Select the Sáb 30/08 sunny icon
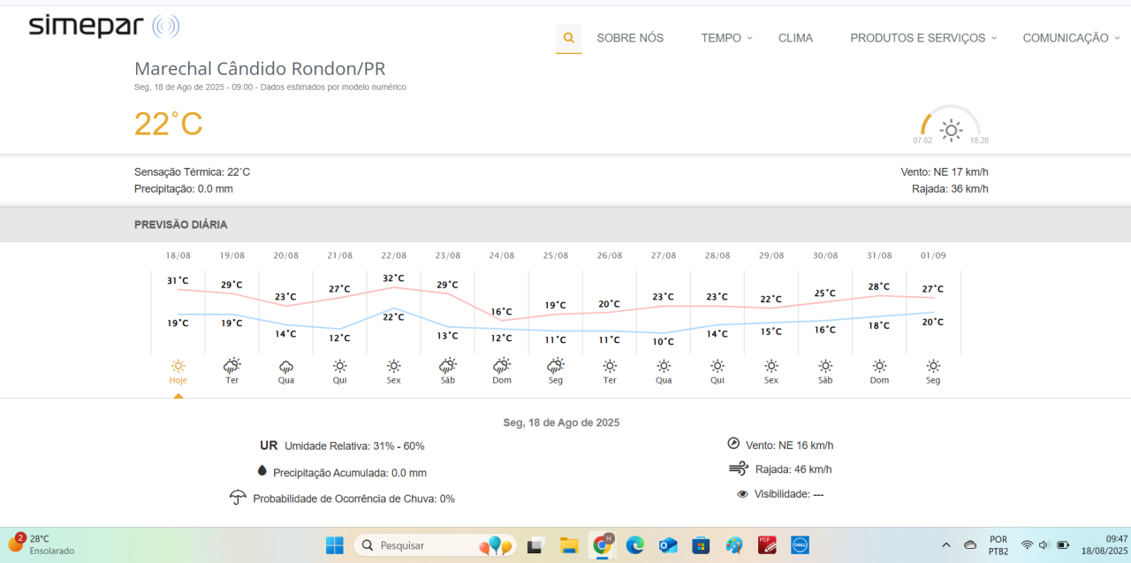 825,365
